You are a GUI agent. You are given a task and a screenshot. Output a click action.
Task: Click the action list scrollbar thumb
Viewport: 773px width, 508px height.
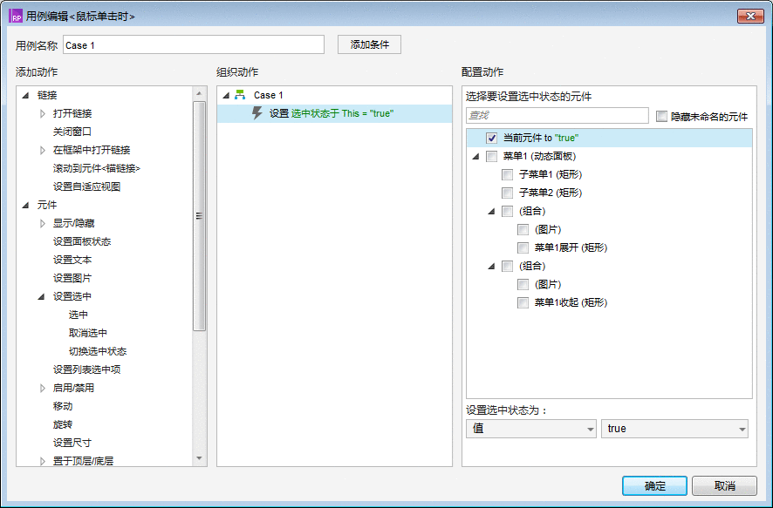(x=199, y=216)
